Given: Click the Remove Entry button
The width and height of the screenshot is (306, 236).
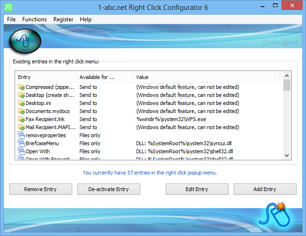Looking at the screenshot, I should tap(41, 189).
